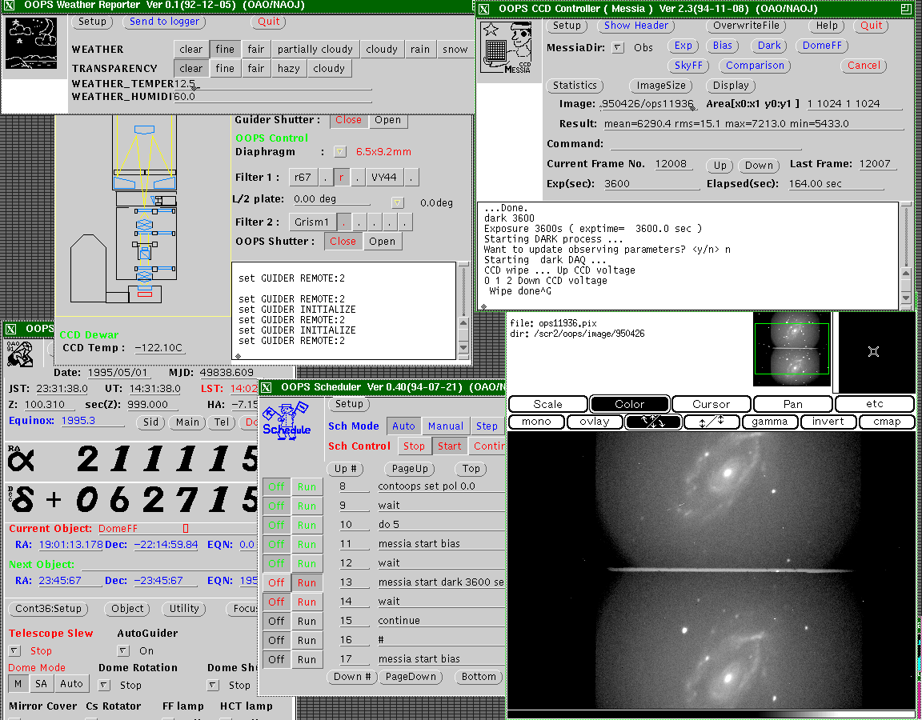Click the crosshair cursor in magnifier pane

874,351
